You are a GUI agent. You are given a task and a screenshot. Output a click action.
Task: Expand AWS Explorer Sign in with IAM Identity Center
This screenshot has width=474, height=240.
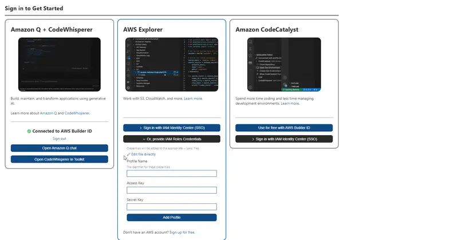172,128
